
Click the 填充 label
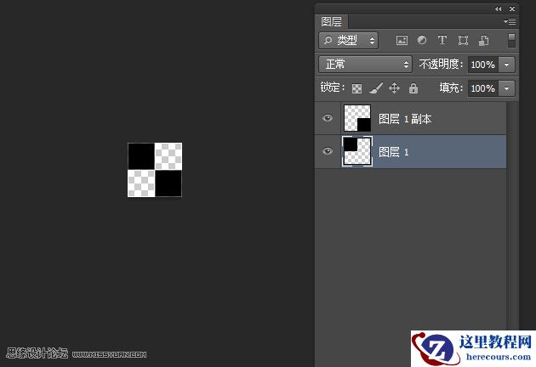451,88
